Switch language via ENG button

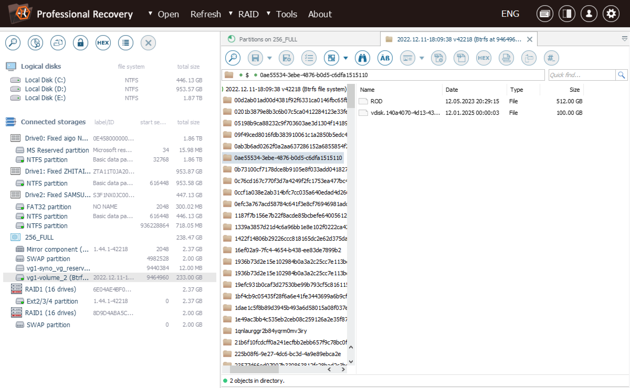pyautogui.click(x=510, y=14)
